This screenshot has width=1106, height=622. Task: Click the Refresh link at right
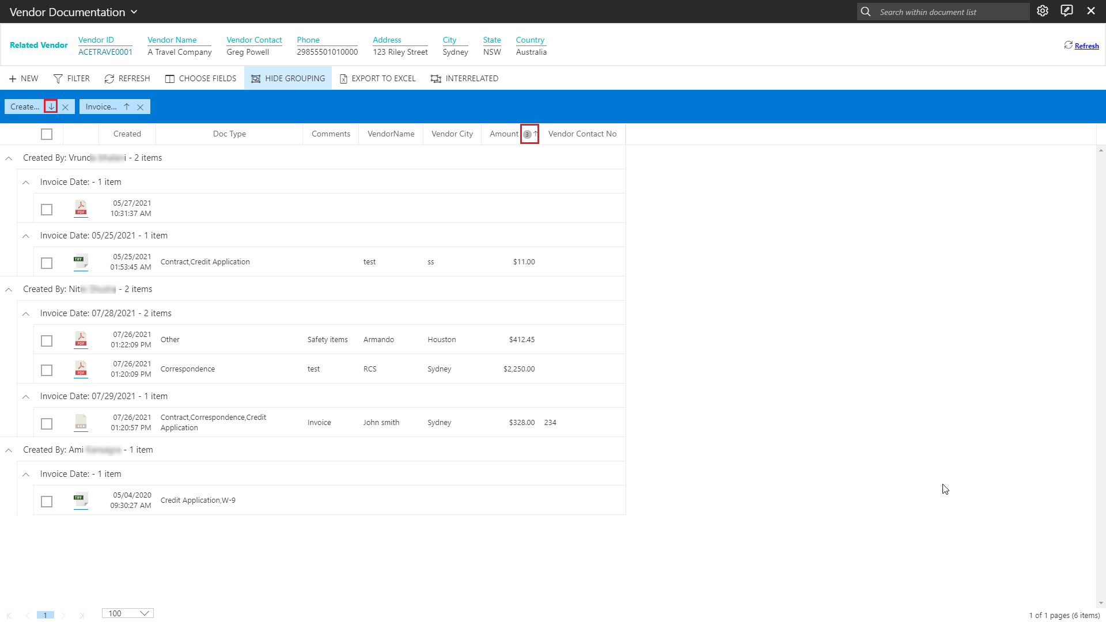tap(1086, 46)
